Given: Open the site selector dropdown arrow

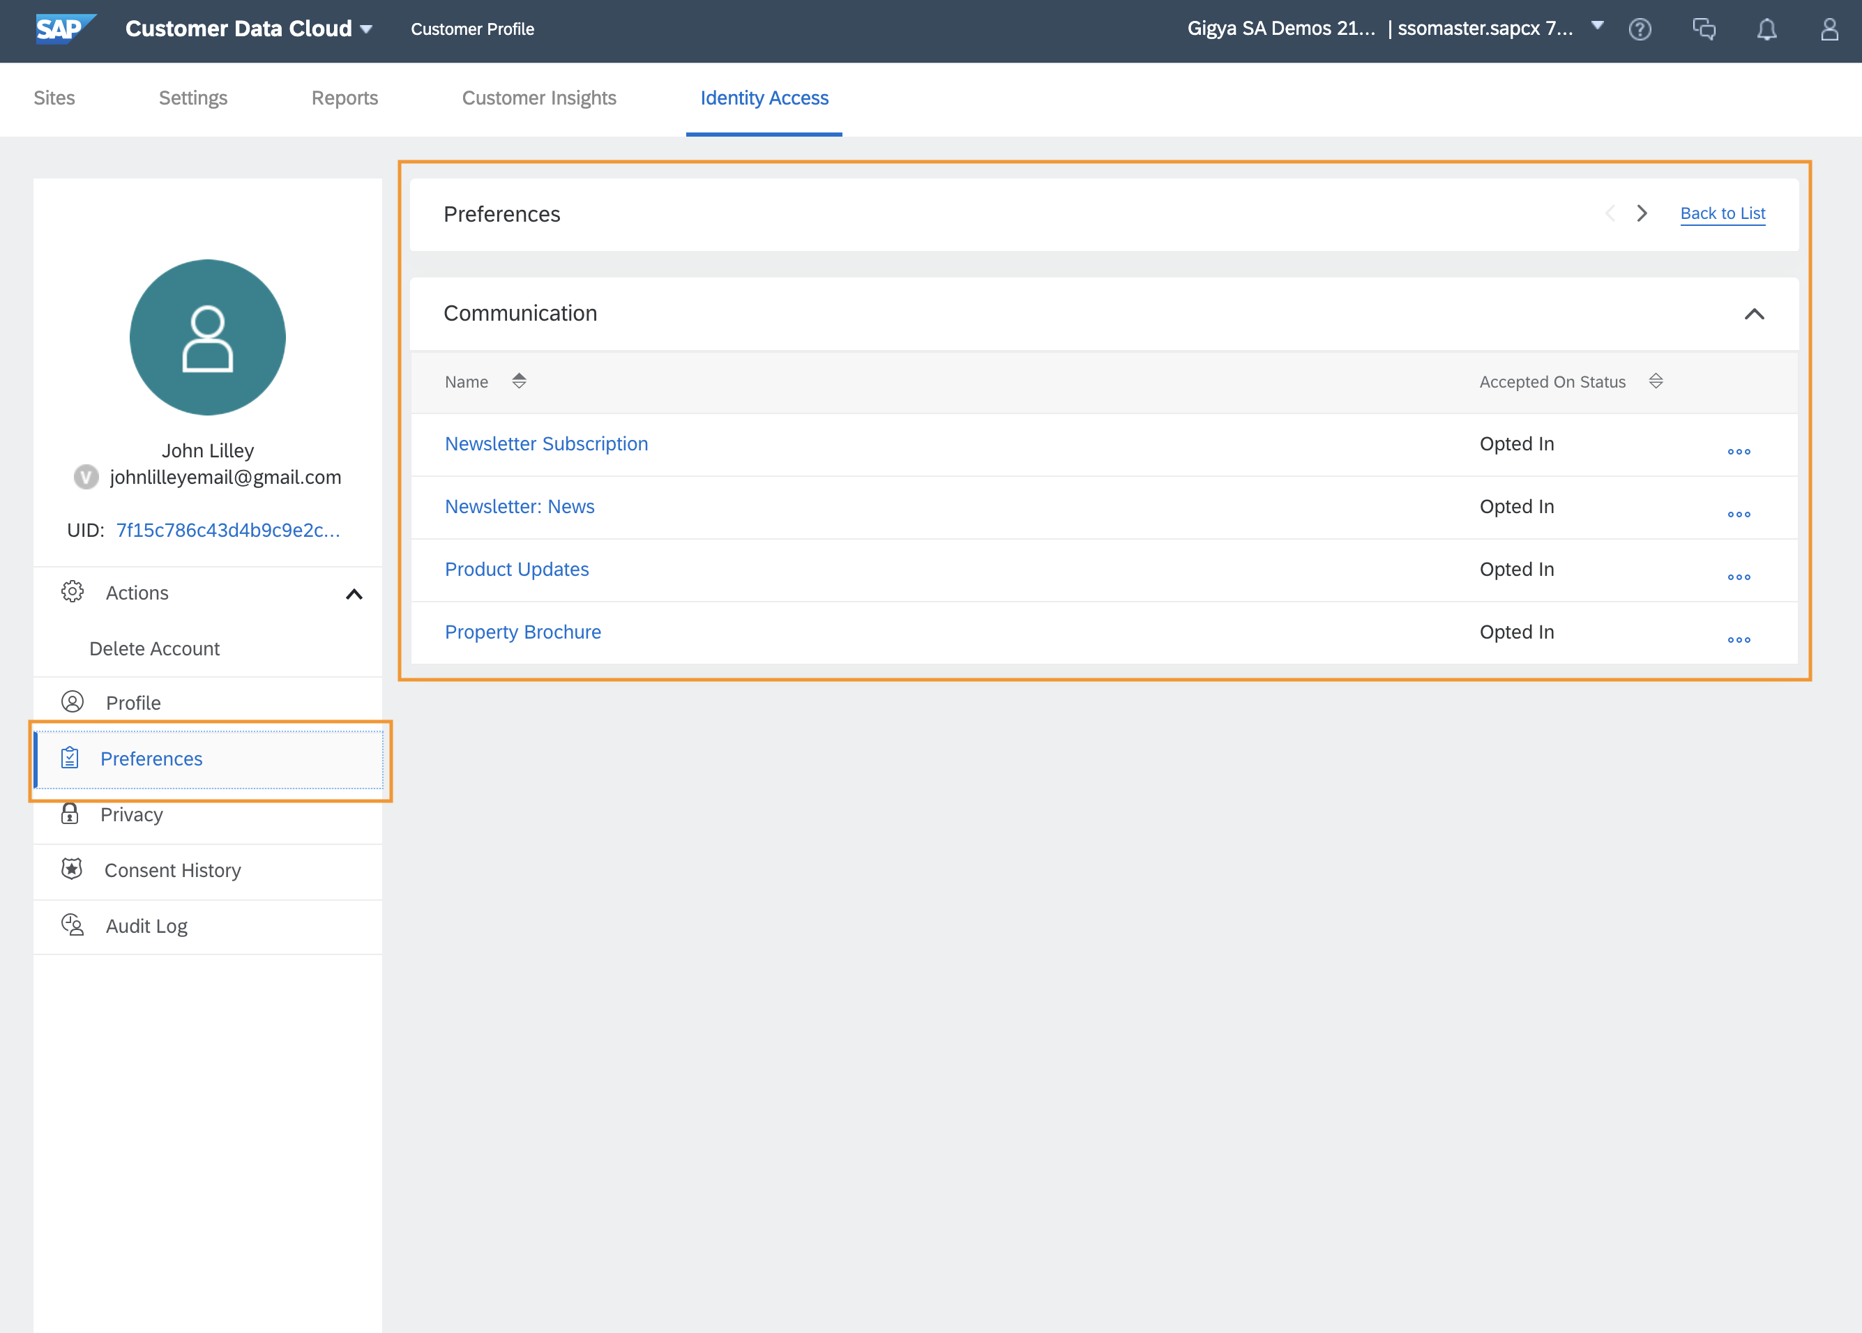Looking at the screenshot, I should (x=1597, y=25).
